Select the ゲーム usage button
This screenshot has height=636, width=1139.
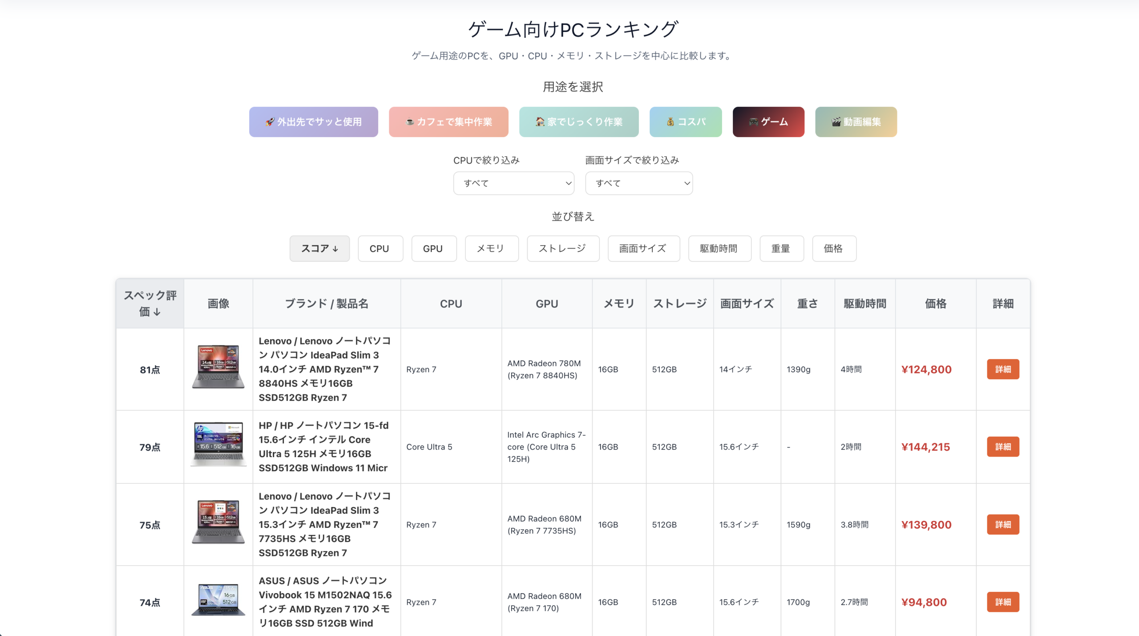point(768,122)
